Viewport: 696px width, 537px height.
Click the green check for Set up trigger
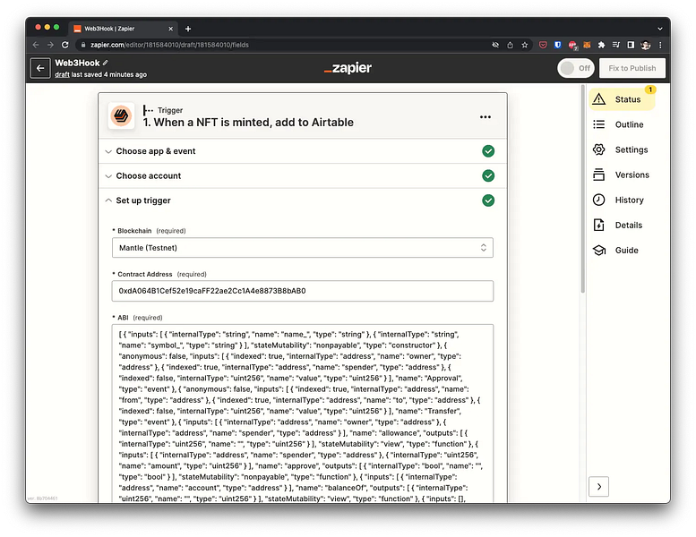pyautogui.click(x=488, y=200)
